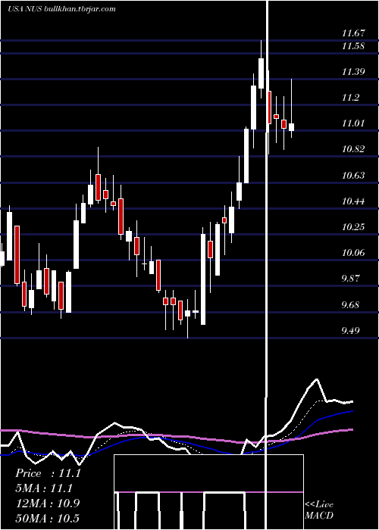This screenshot has width=379, height=530.
Task: Click the 10.06 price level label
Action: (353, 252)
